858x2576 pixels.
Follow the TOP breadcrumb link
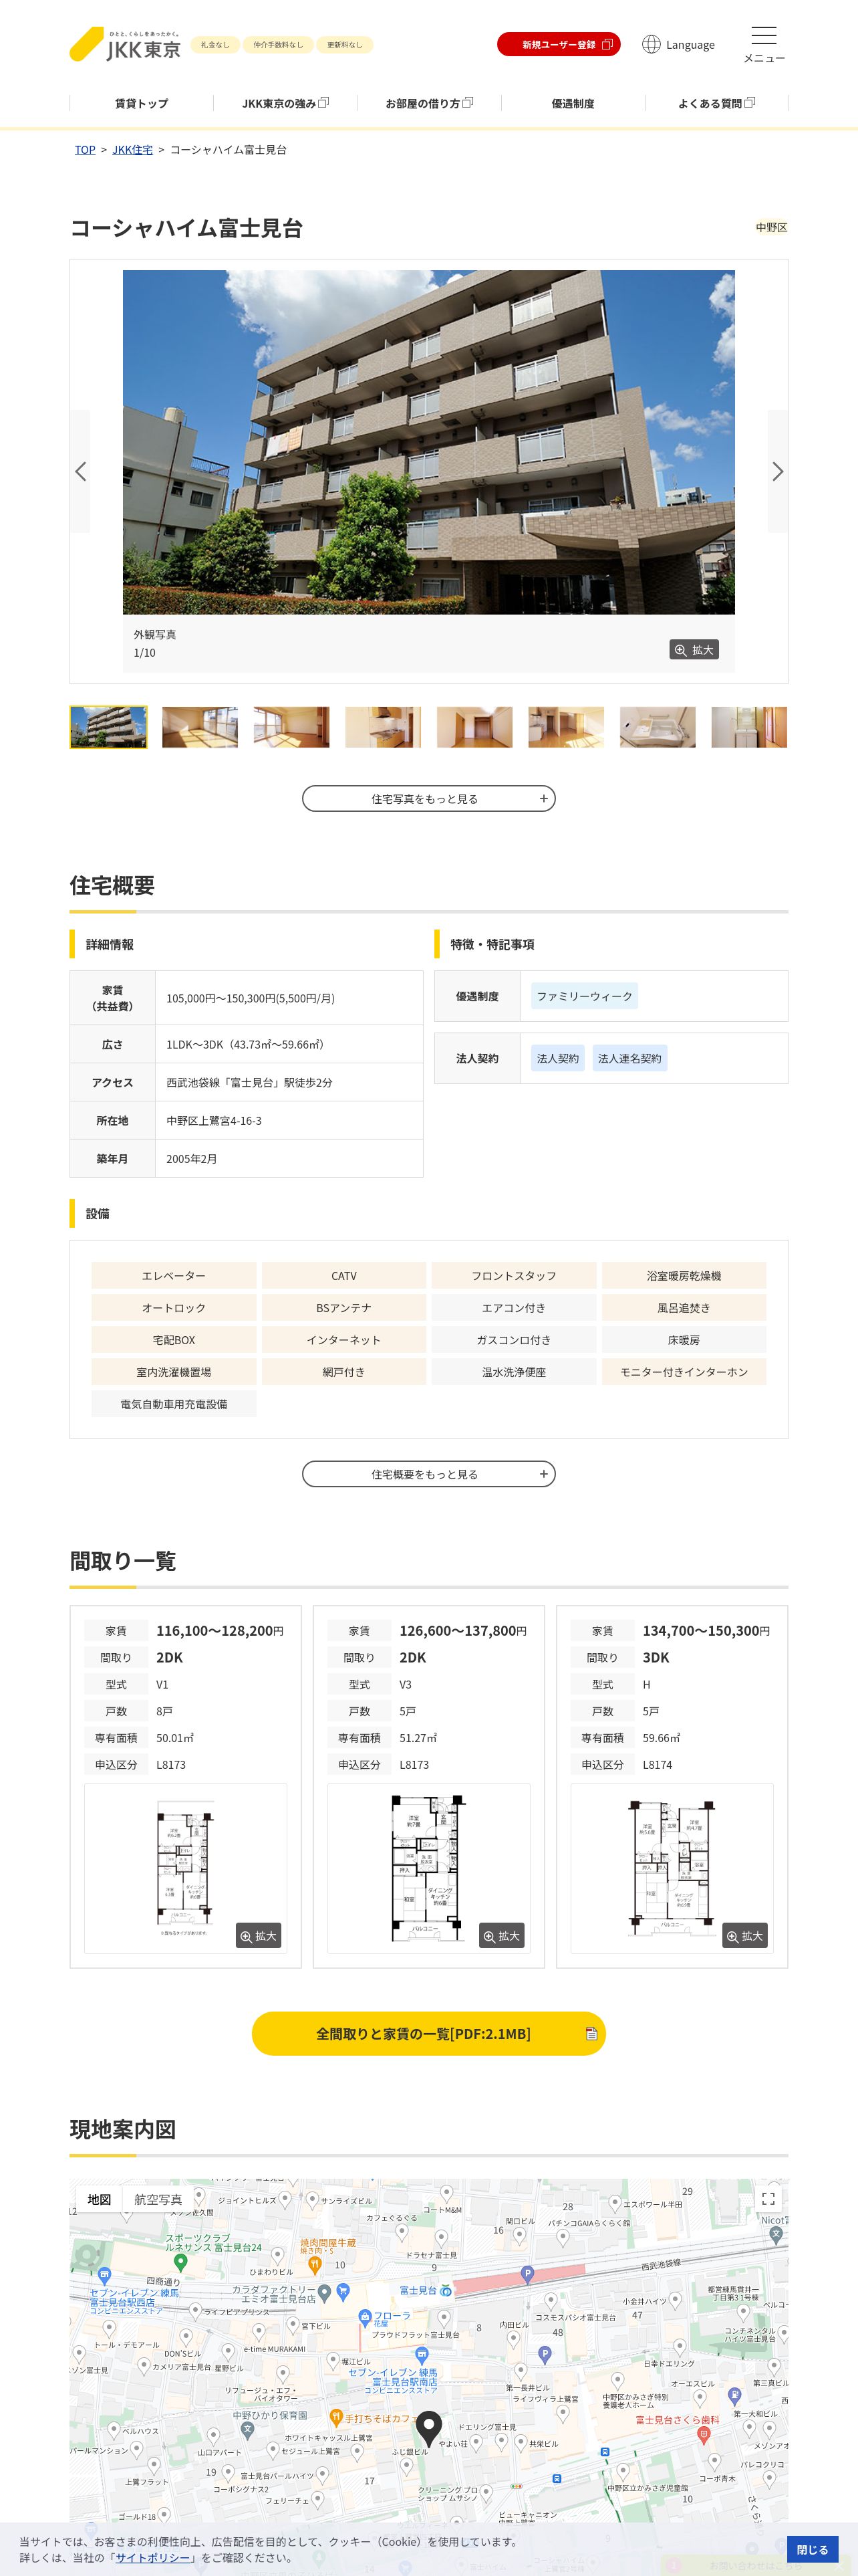85,150
